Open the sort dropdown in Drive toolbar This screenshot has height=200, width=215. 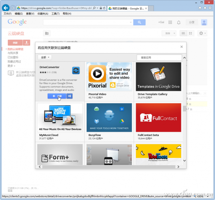(x=169, y=33)
